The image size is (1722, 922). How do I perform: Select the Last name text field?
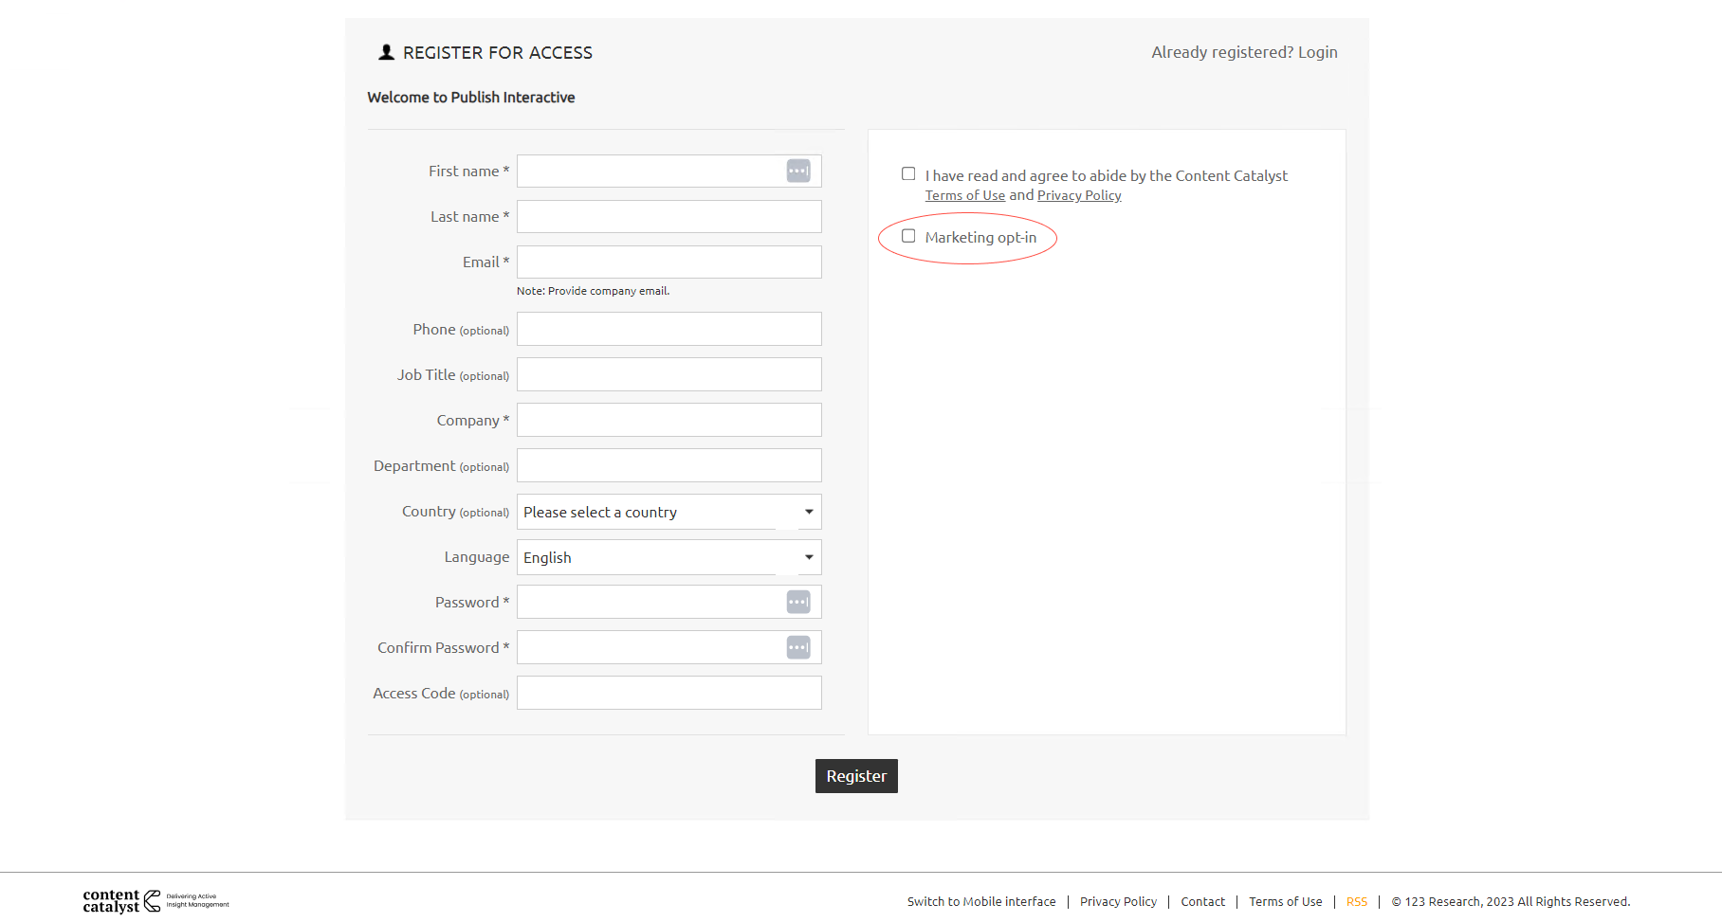click(x=669, y=217)
